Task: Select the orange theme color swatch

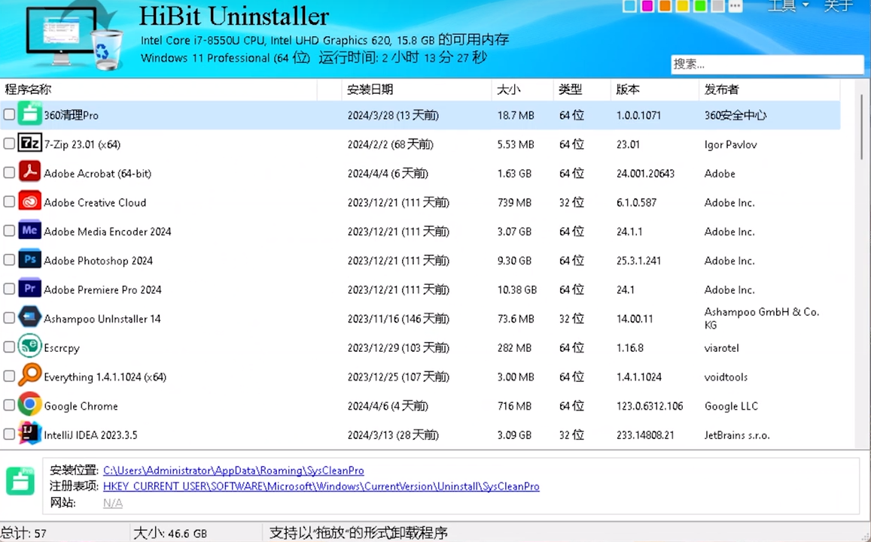Action: tap(665, 6)
